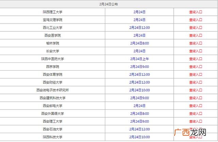
Task: Click 2月24日10:00 in the 陕西科技大学 row
Action: click(x=140, y=137)
